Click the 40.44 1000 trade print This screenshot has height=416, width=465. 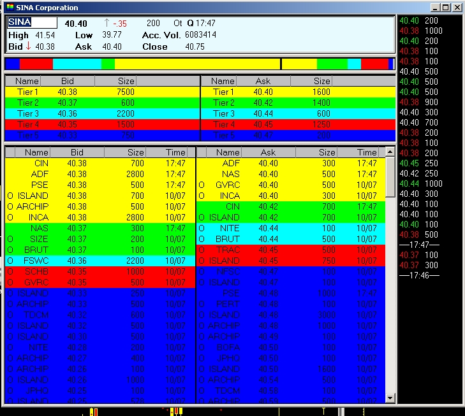[421, 183]
